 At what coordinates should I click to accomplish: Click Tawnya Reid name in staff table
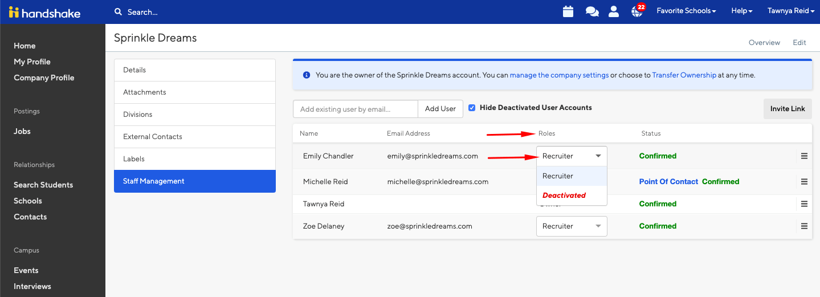[324, 204]
